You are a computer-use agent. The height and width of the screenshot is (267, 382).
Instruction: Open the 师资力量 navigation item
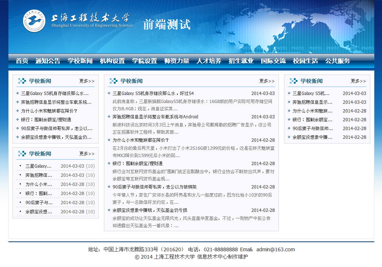tap(177, 61)
